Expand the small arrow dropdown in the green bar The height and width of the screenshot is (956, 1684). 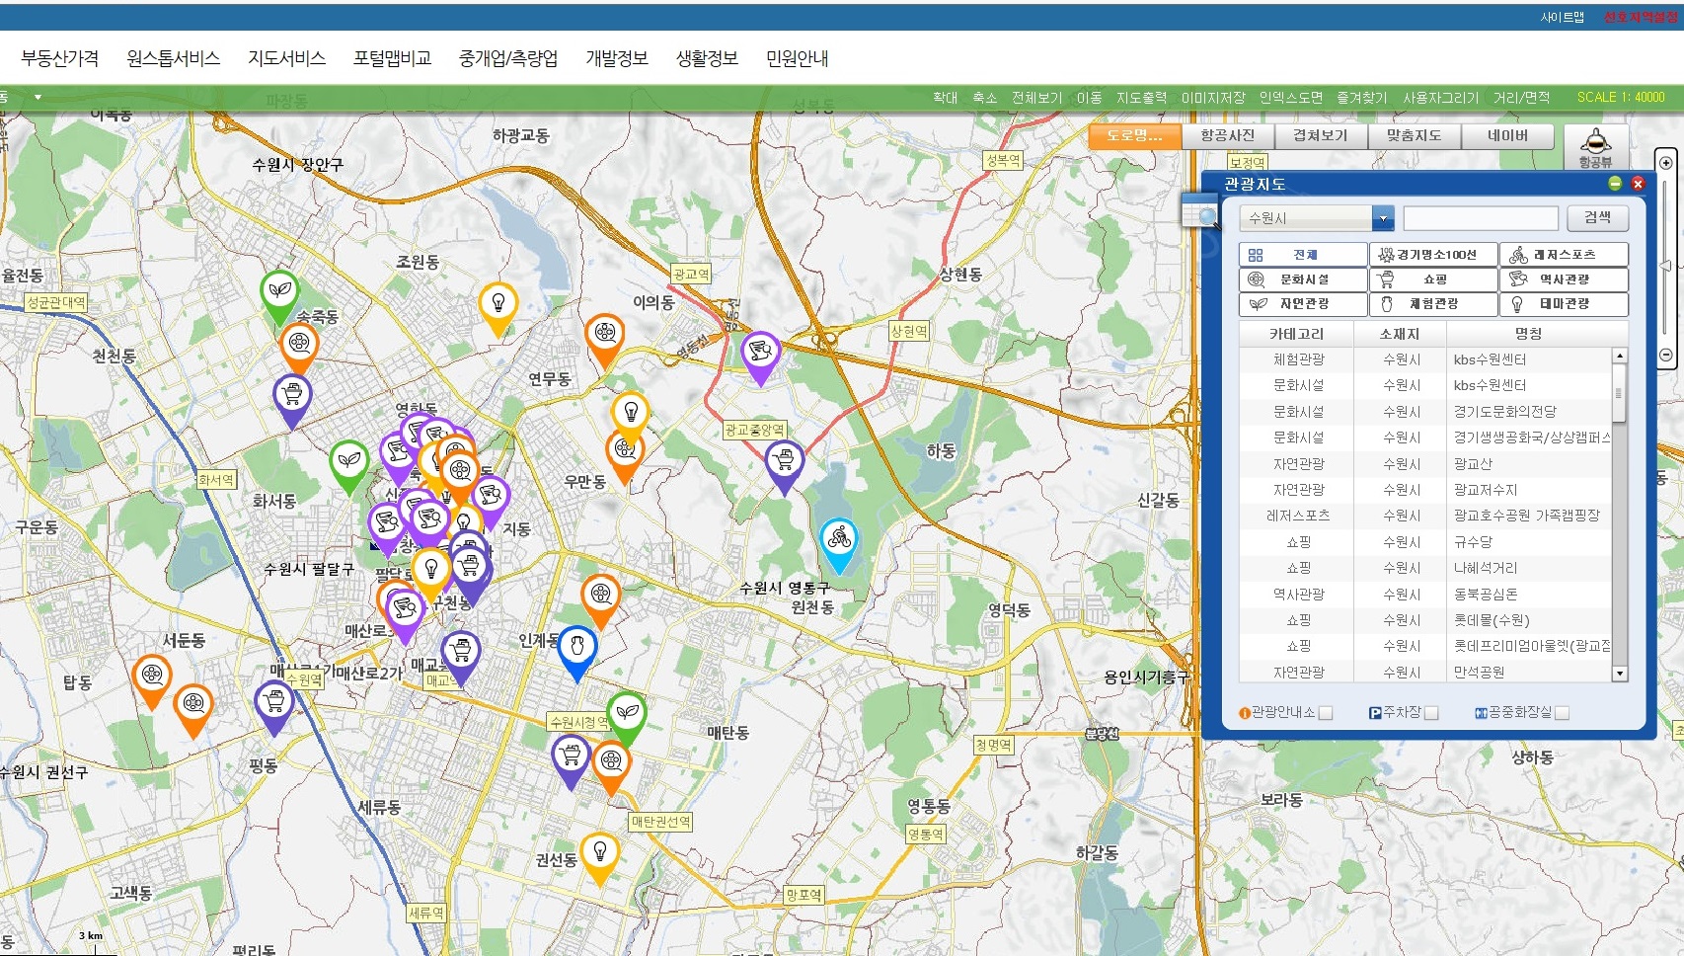pyautogui.click(x=38, y=97)
